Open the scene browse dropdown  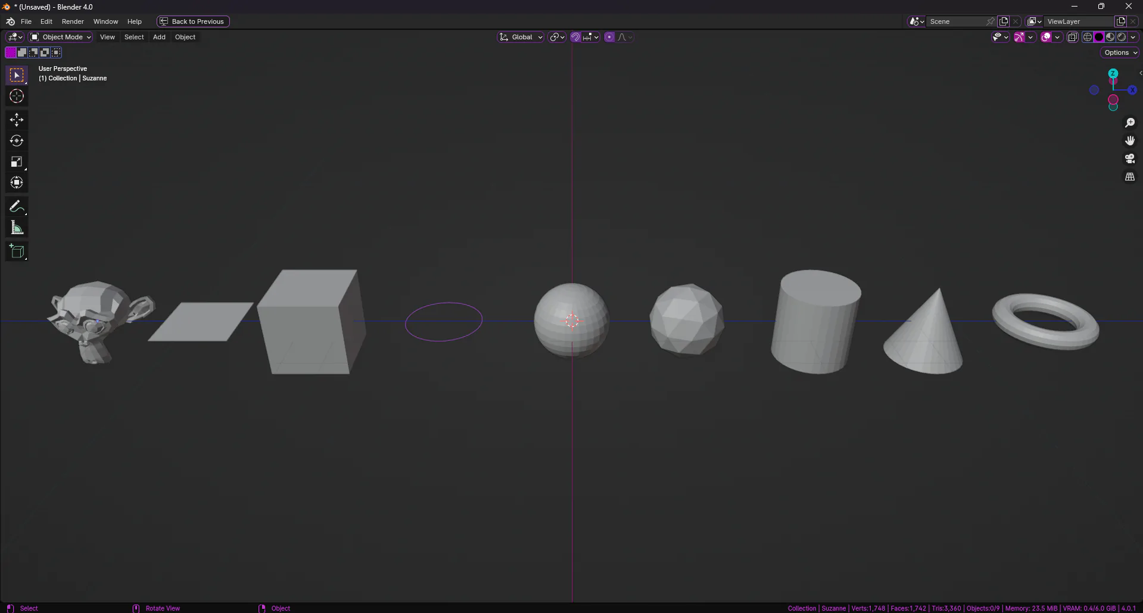pos(917,21)
